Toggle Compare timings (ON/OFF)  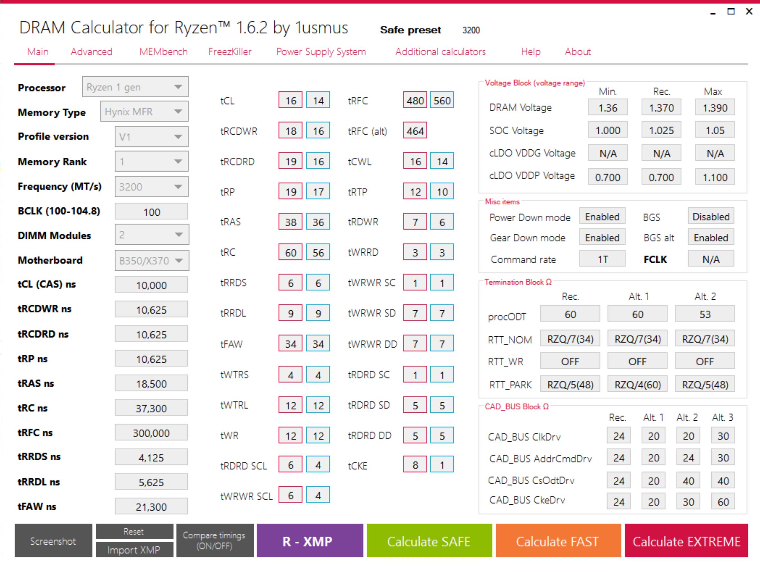point(215,540)
